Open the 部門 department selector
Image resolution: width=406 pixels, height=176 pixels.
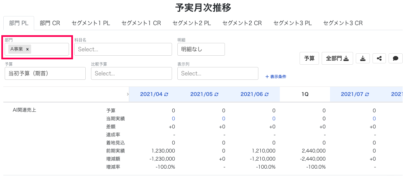point(37,49)
